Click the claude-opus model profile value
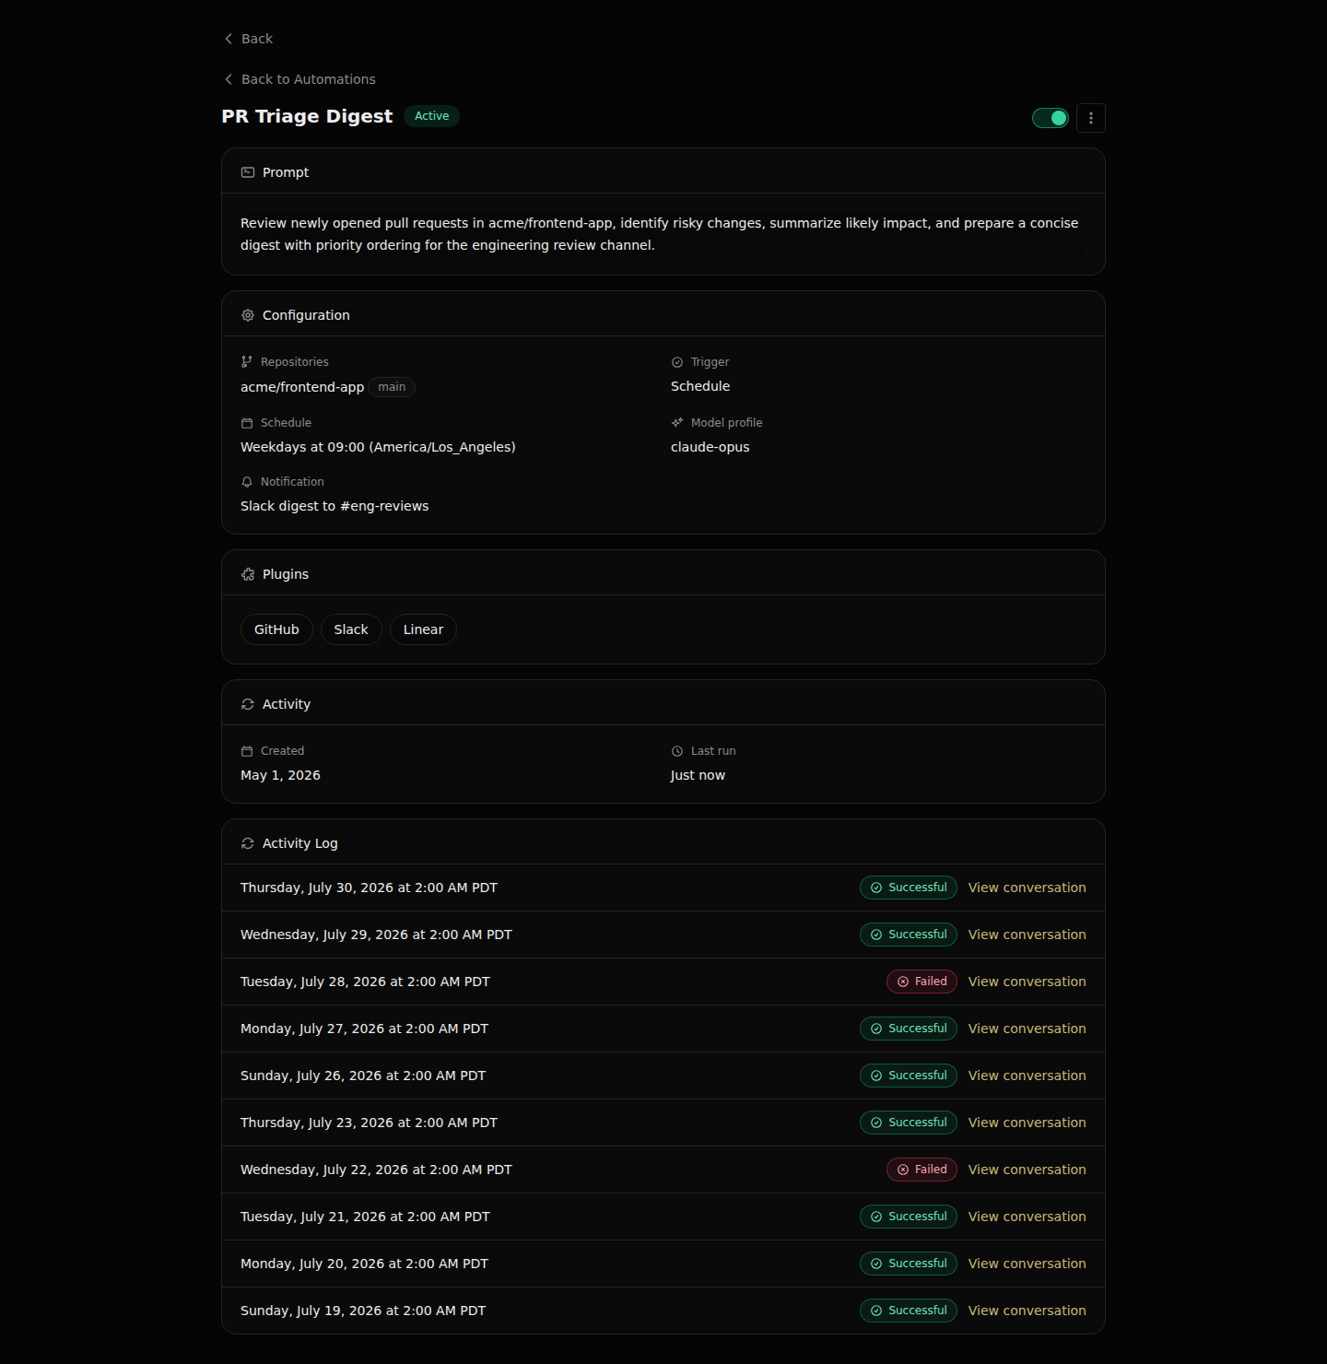Viewport: 1327px width, 1364px height. point(710,447)
